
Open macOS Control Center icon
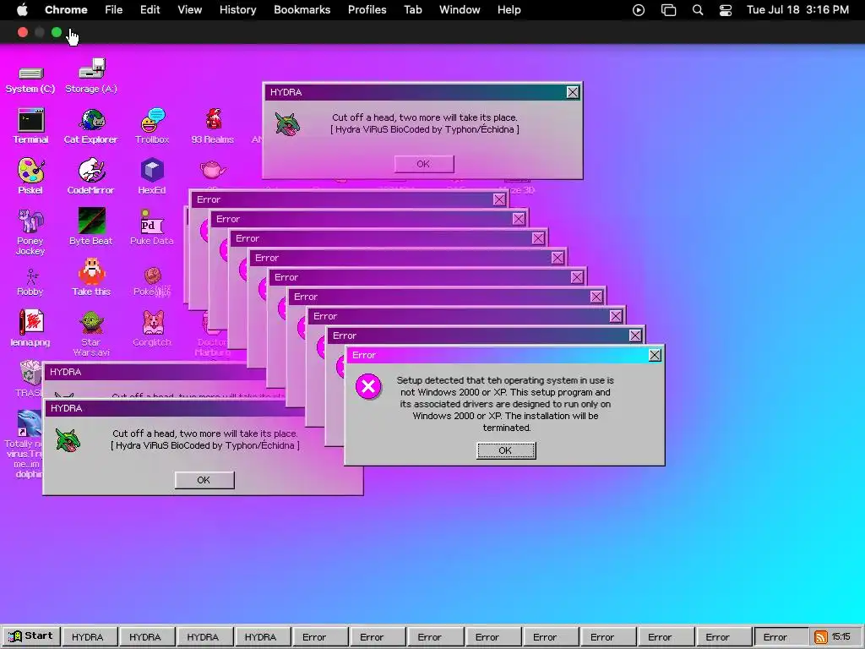pos(726,10)
